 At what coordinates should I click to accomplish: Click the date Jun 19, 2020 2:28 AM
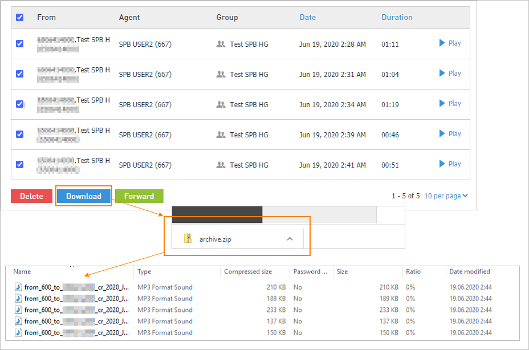pyautogui.click(x=332, y=44)
